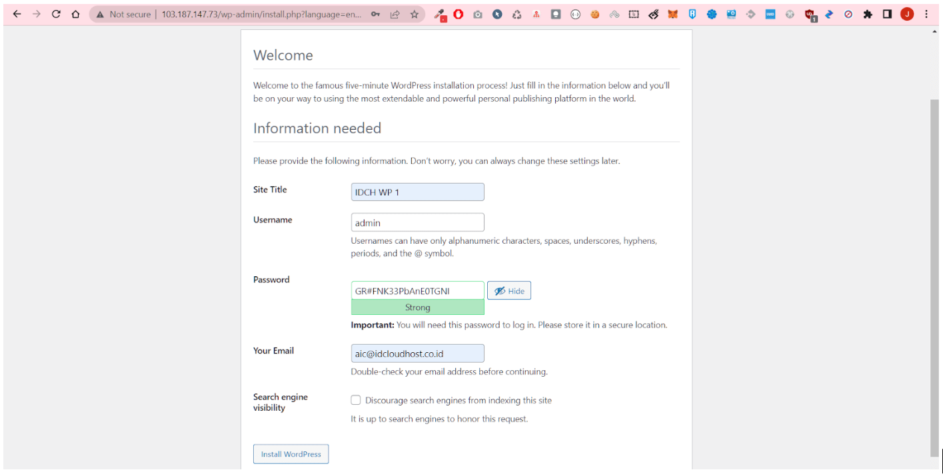Open the Chrome three-dot menu
This screenshot has height=476, width=943.
(926, 14)
